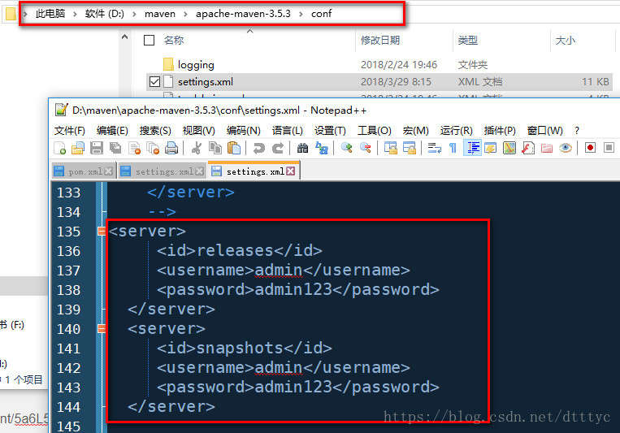Save the current file with the floppy icon
The image size is (620, 433).
click(x=97, y=149)
